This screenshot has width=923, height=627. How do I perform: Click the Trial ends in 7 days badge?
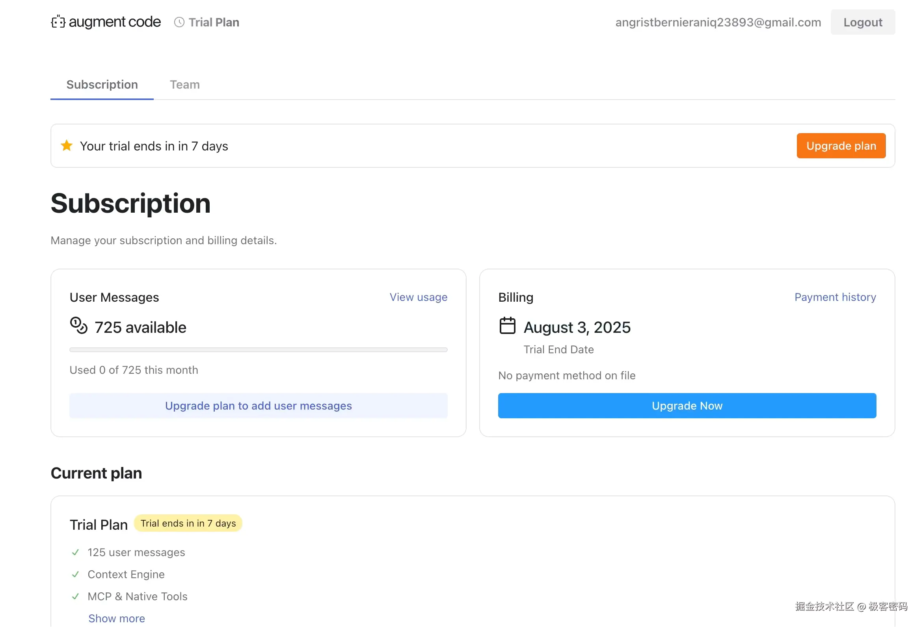coord(188,523)
